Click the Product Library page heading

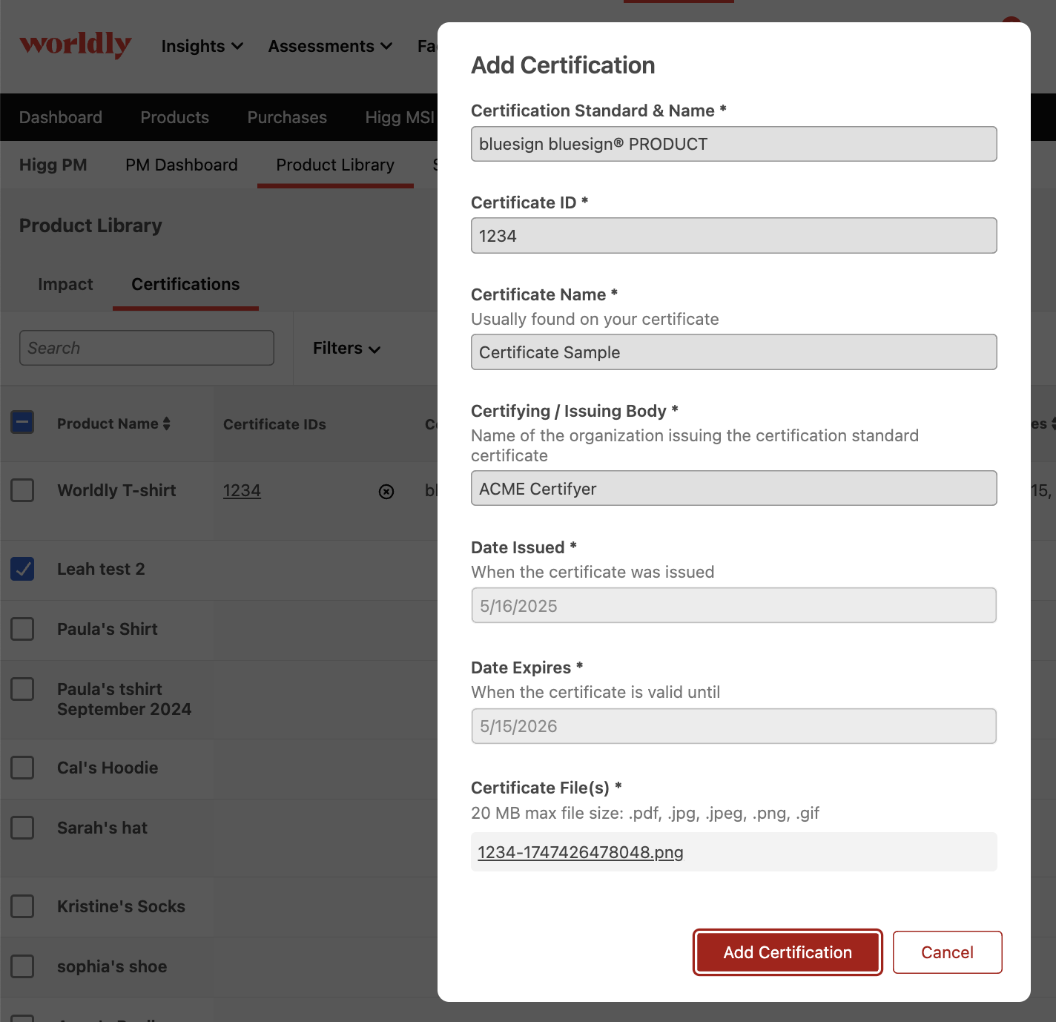click(90, 225)
